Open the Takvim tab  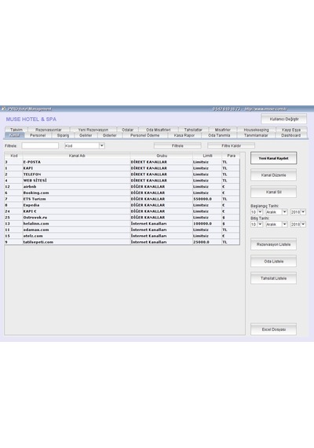click(16, 130)
